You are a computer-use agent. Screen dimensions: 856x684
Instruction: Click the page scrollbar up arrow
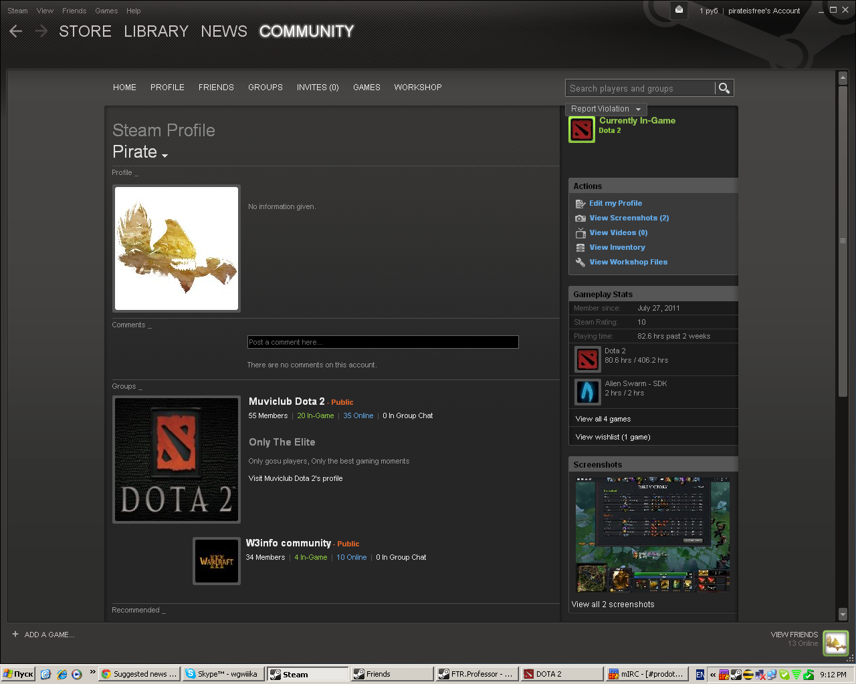tap(843, 78)
